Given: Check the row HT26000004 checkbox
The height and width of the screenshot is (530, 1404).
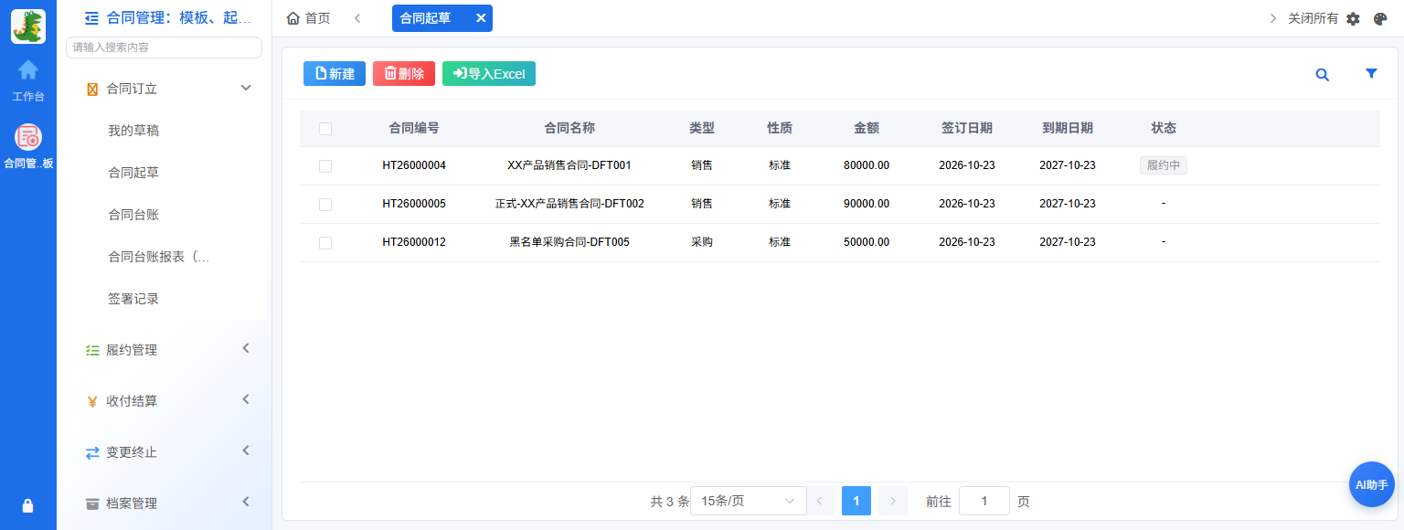Looking at the screenshot, I should 325,166.
